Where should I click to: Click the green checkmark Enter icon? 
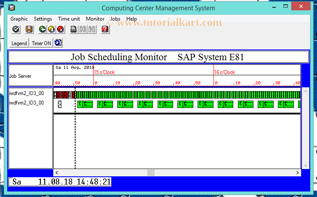tap(16, 29)
